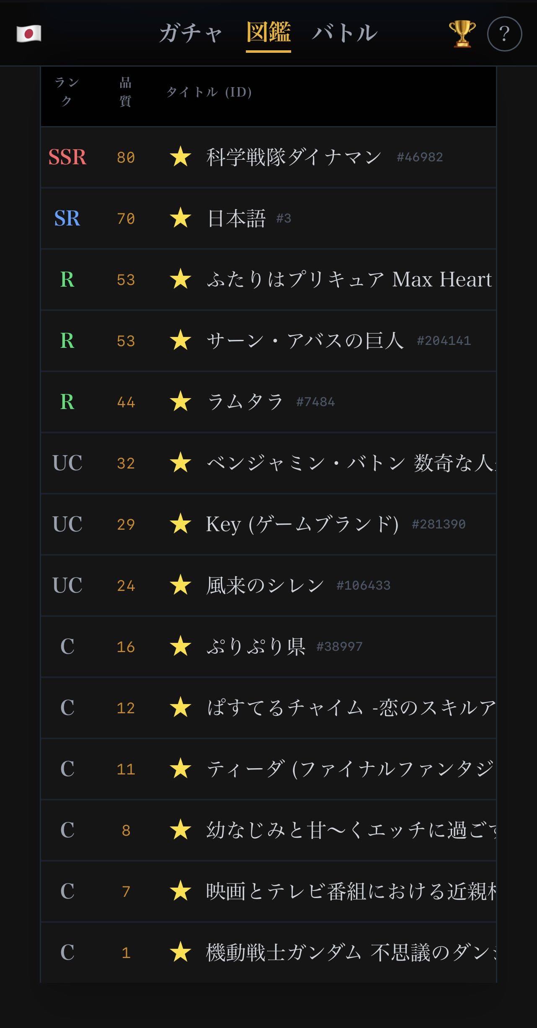Open the trophy achievements icon
Image resolution: width=537 pixels, height=1028 pixels.
pyautogui.click(x=462, y=34)
